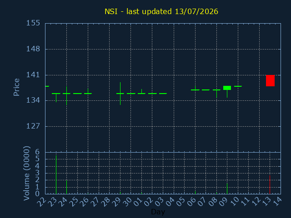Click the 155 price axis value
This screenshot has height=218, width=291.
(33, 23)
